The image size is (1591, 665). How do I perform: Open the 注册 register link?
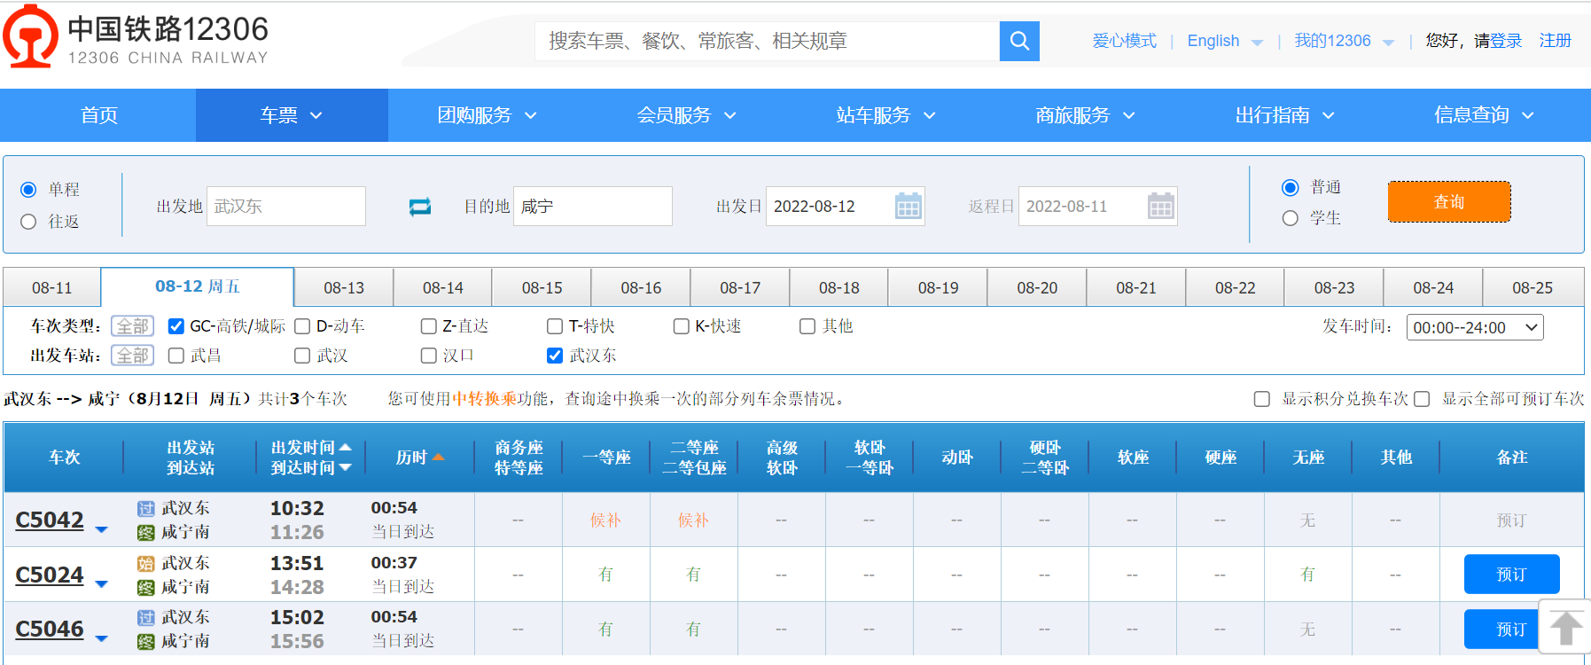pos(1556,41)
